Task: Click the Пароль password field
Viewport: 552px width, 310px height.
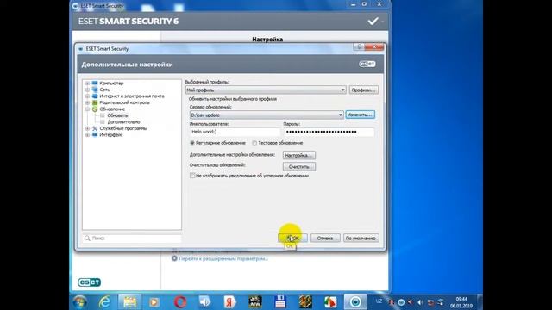Action: point(329,132)
